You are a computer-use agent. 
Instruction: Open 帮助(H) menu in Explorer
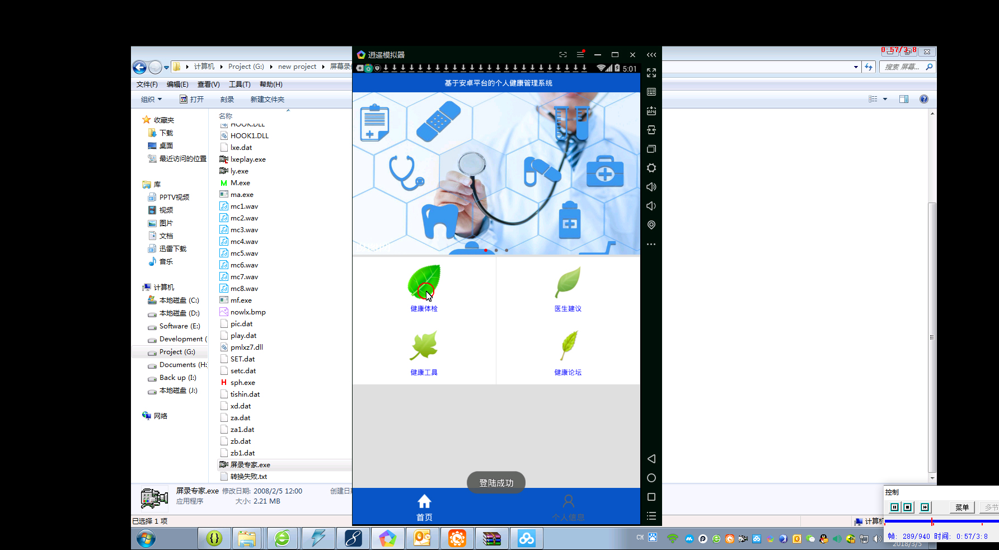click(x=271, y=84)
